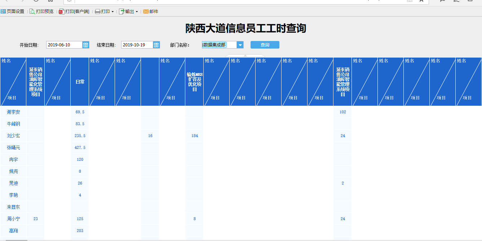This screenshot has height=241, width=482.
Task: Click the 打印预览 print preview icon
Action: pyautogui.click(x=32, y=12)
